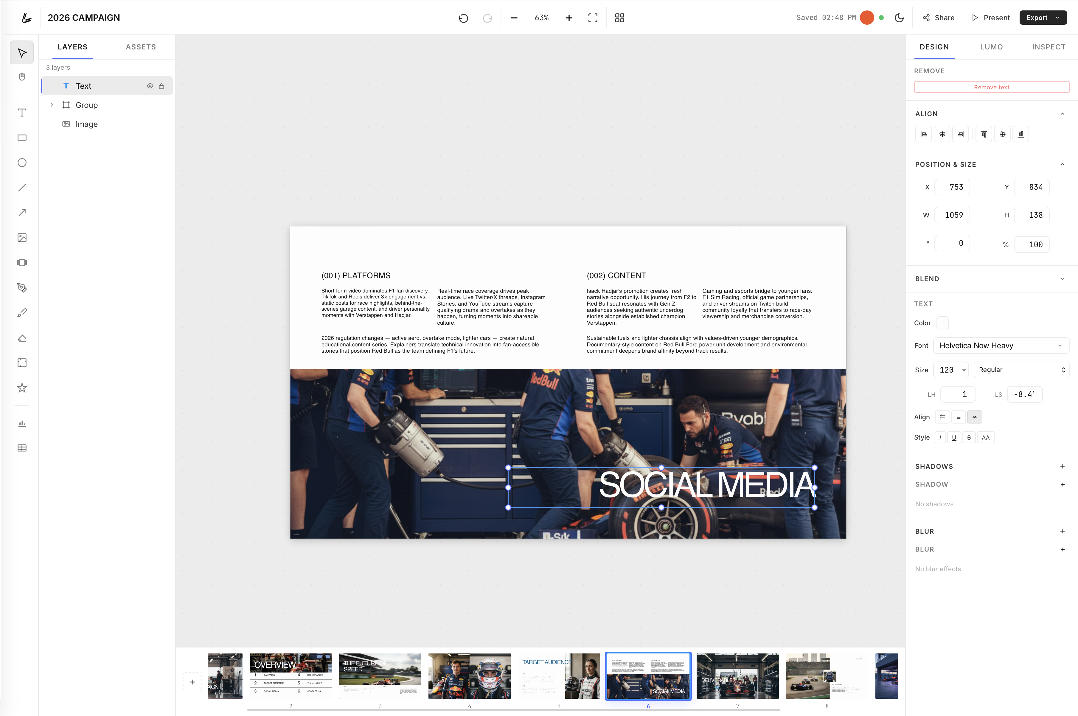Select the Star shape tool
Screen dimensions: 1078x716
click(x=22, y=388)
